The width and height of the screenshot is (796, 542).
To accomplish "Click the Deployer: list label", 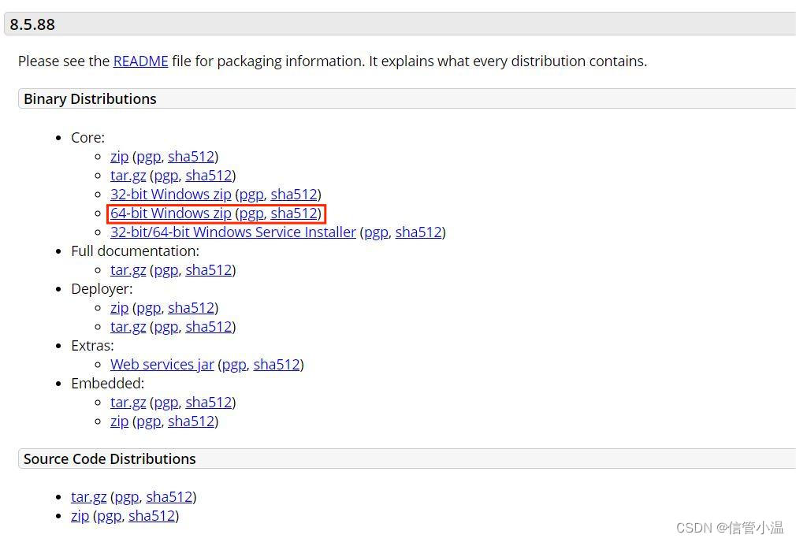I will tap(102, 289).
